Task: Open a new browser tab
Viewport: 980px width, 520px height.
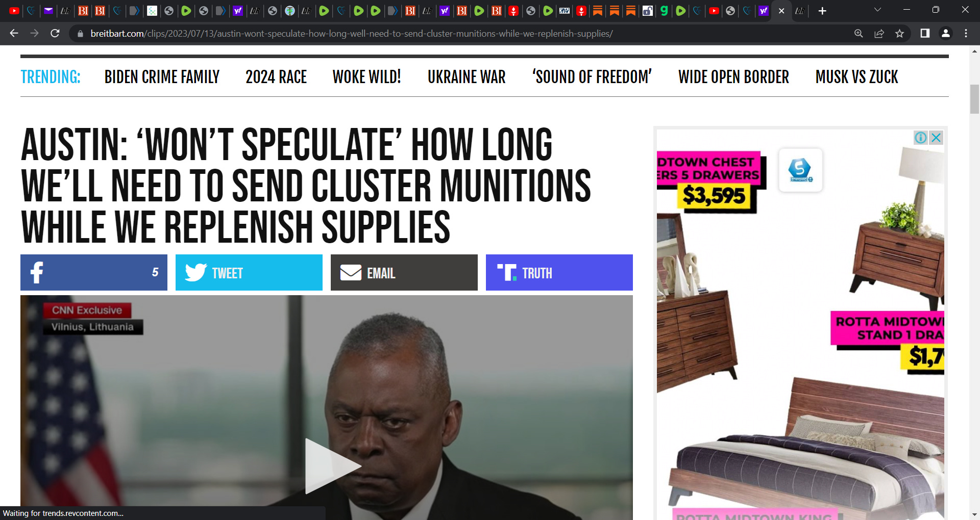Action: [822, 11]
